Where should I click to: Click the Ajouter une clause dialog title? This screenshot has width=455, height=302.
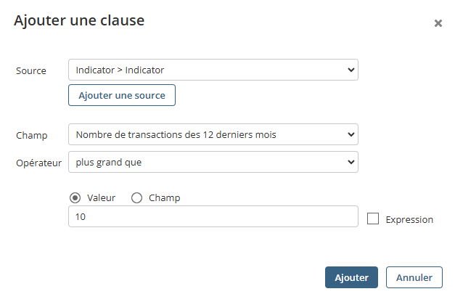point(79,20)
